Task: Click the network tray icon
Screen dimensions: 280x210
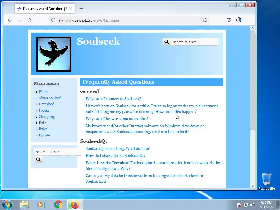Action: pos(246,205)
